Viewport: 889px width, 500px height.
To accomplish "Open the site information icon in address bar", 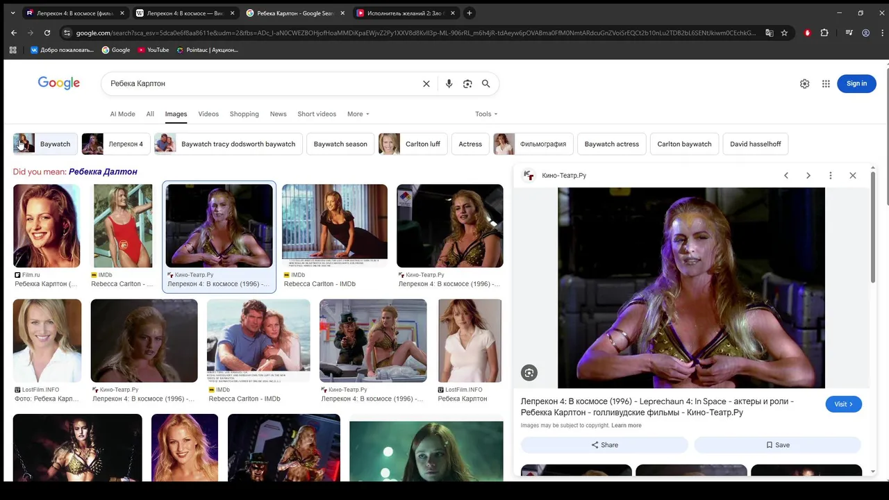I will [67, 33].
